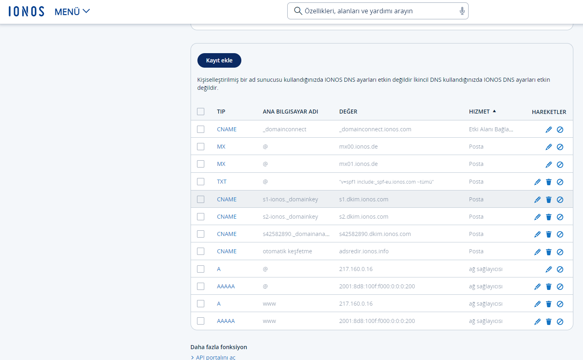Viewport: 583px width, 360px height.
Task: Delete the adsredir.ionos.info CNAME record
Action: click(x=548, y=252)
